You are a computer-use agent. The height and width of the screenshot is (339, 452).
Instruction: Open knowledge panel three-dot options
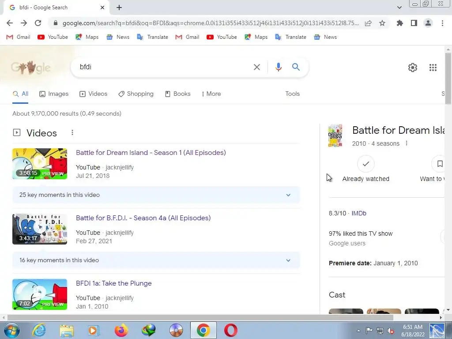(x=407, y=143)
